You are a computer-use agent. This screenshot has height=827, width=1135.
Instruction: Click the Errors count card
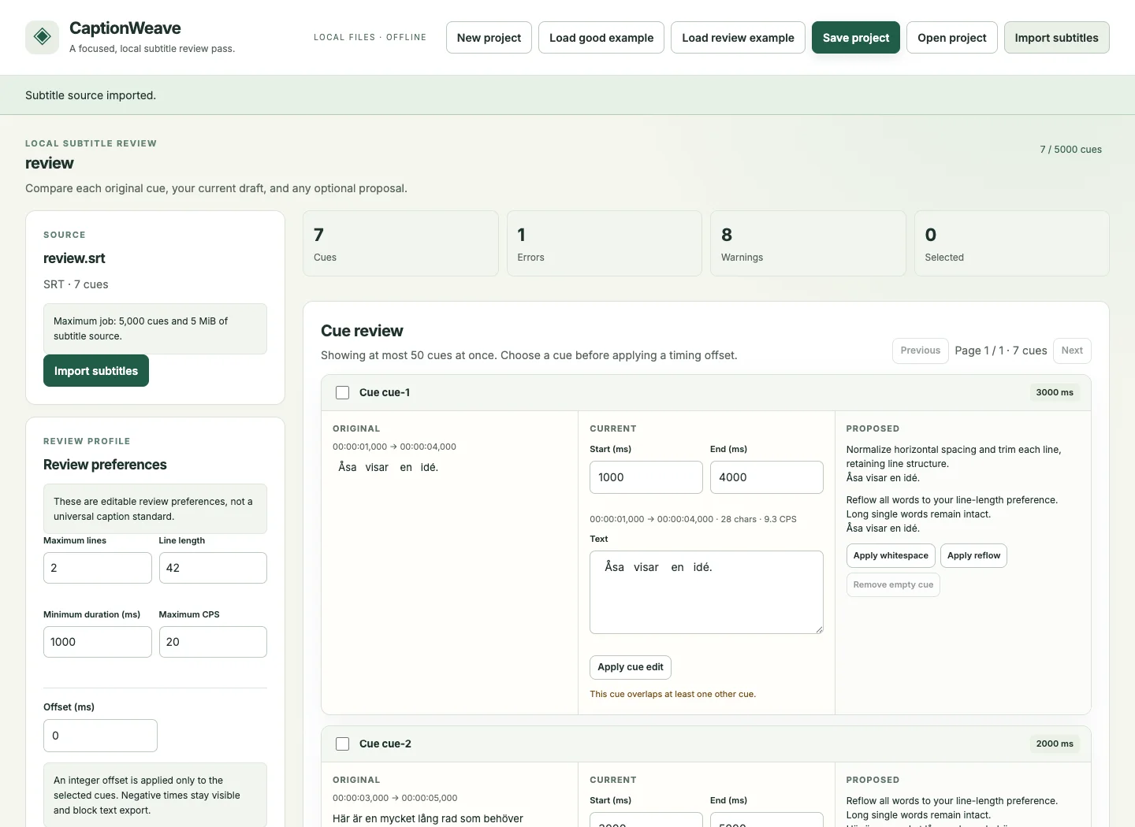(605, 243)
